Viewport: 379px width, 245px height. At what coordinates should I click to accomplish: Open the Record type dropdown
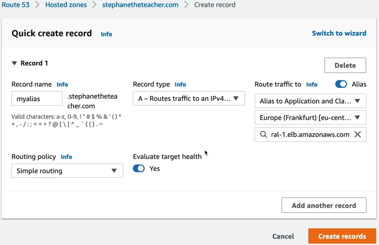pos(189,98)
